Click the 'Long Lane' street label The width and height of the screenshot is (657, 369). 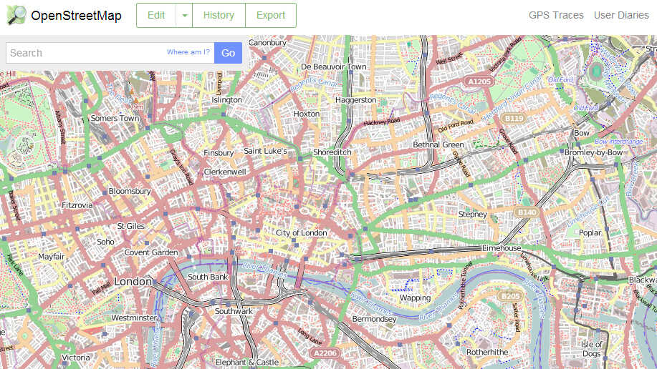[310, 336]
